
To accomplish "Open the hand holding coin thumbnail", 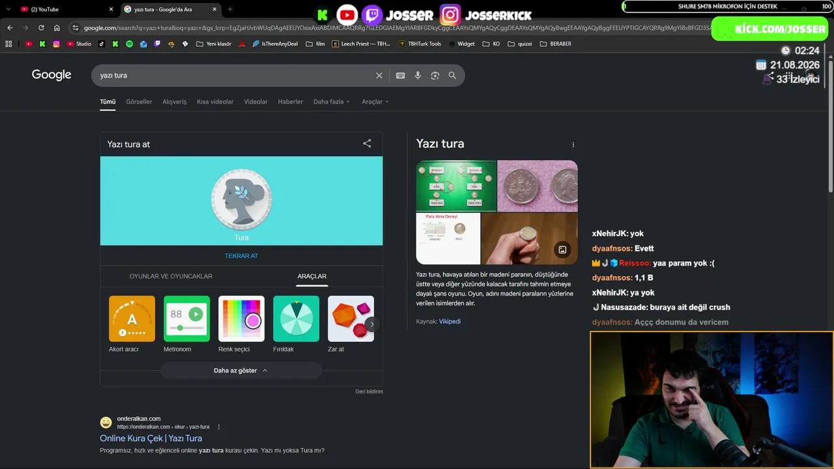I will 530,238.
